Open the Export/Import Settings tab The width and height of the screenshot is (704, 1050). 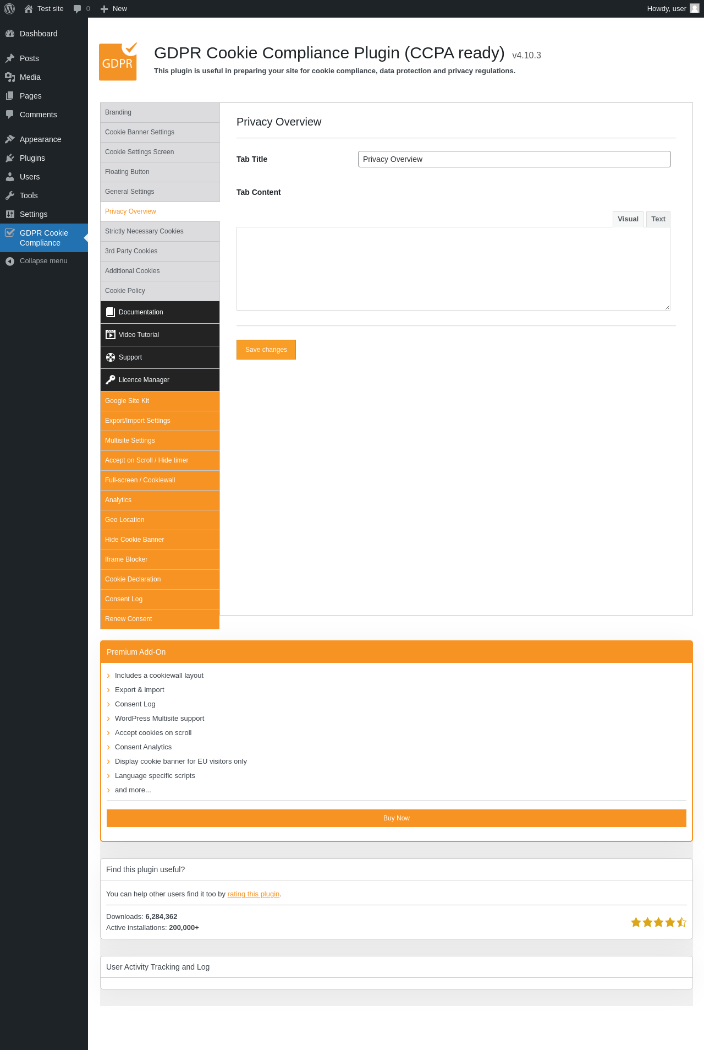tap(160, 421)
